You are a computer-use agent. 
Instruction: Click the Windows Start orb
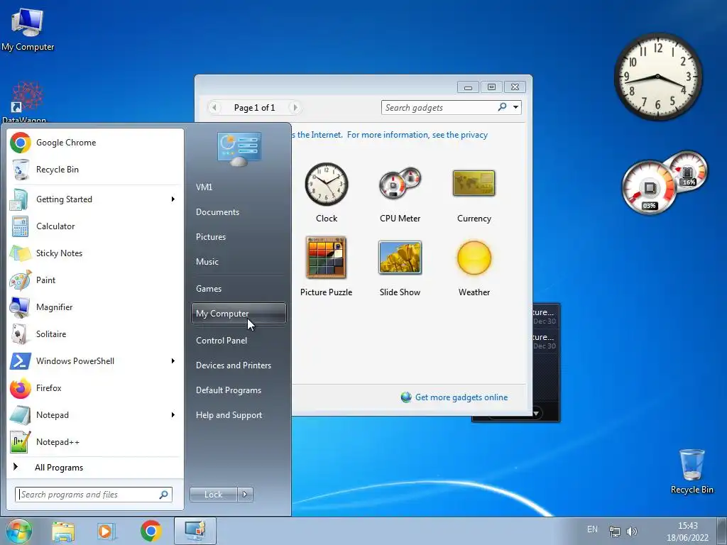pos(18,531)
